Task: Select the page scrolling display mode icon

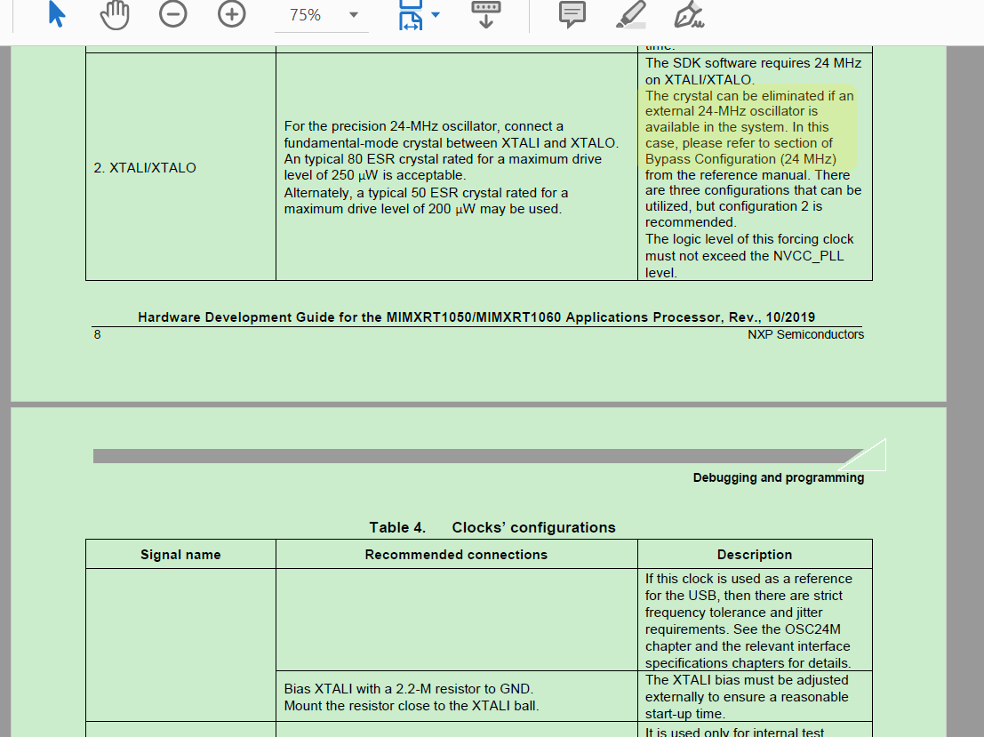Action: pyautogui.click(x=411, y=15)
